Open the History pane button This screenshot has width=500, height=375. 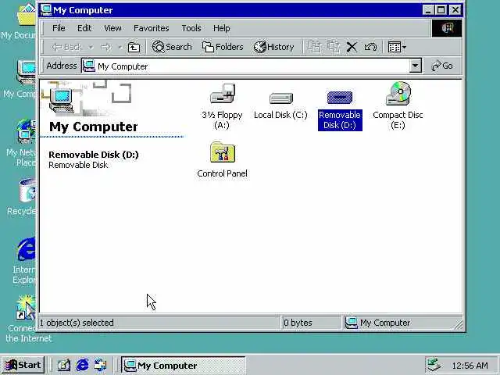coord(273,47)
